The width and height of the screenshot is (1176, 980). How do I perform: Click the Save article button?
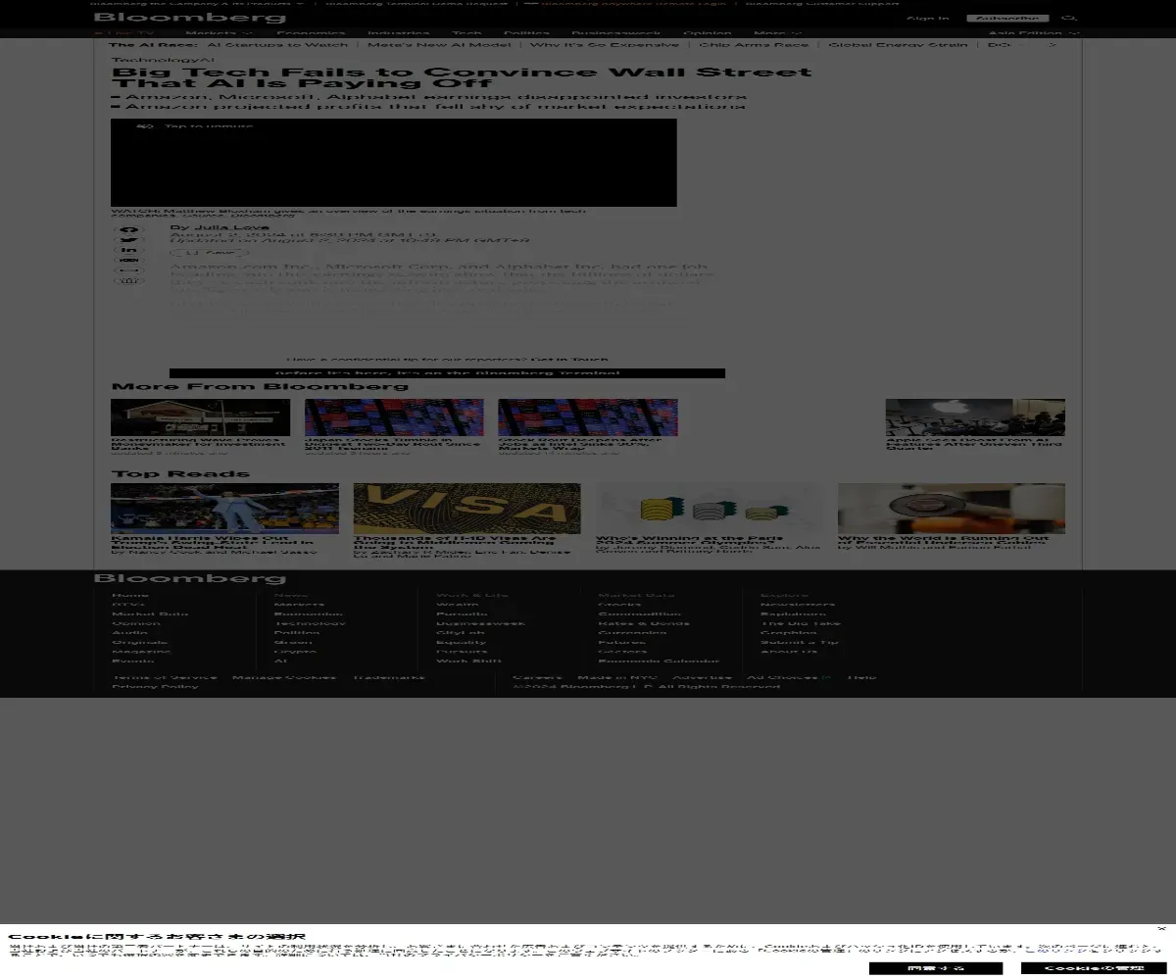coord(208,253)
